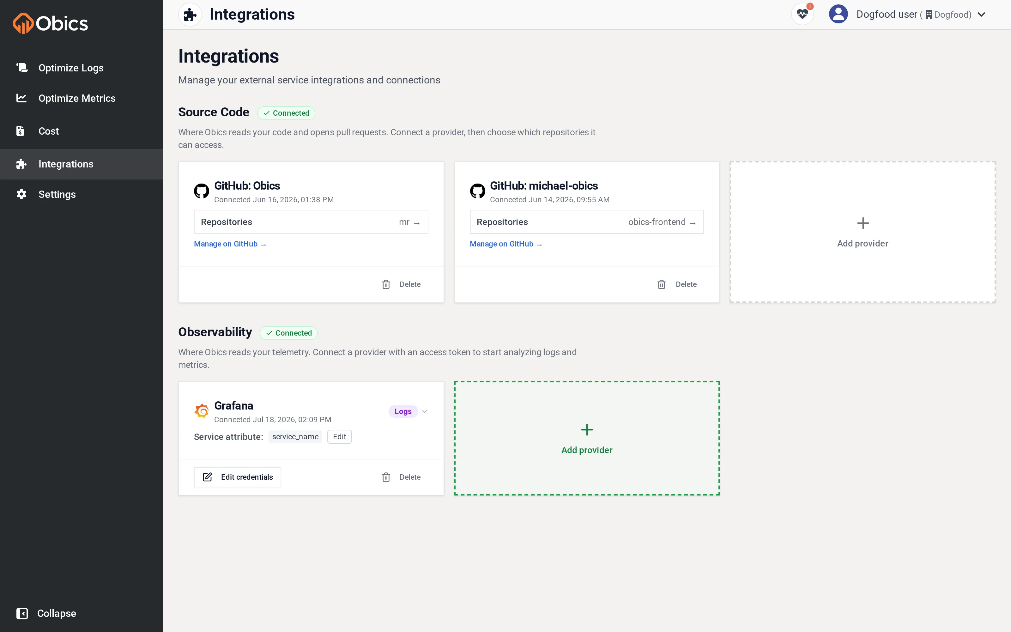
Task: Click trash icon on michael-obics card
Action: tap(661, 284)
